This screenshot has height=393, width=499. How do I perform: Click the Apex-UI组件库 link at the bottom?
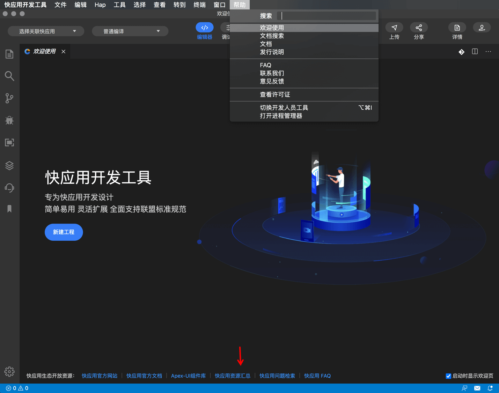[188, 376]
